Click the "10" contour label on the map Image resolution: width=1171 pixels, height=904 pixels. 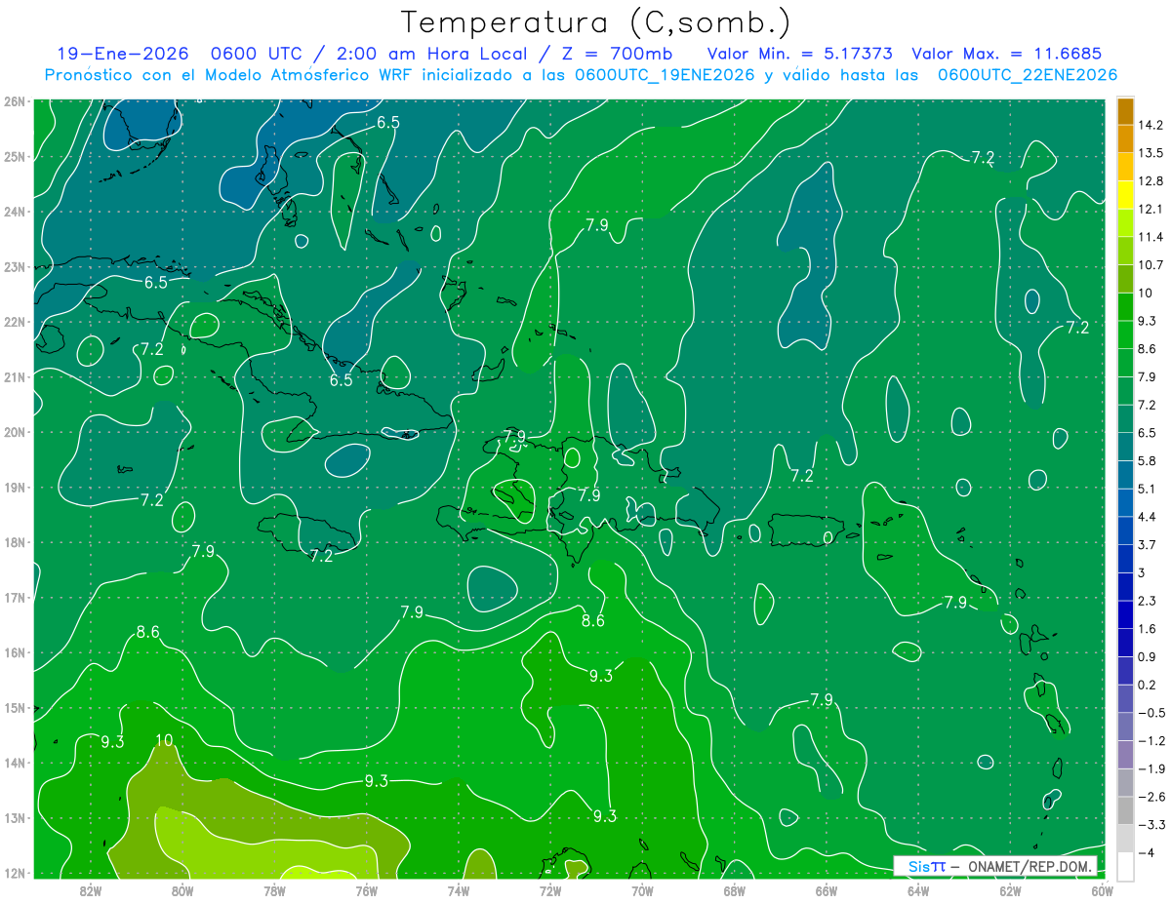point(164,740)
